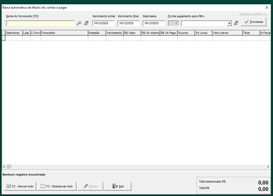Click the Emissão column header
This screenshot has width=273, height=196.
pyautogui.click(x=97, y=33)
